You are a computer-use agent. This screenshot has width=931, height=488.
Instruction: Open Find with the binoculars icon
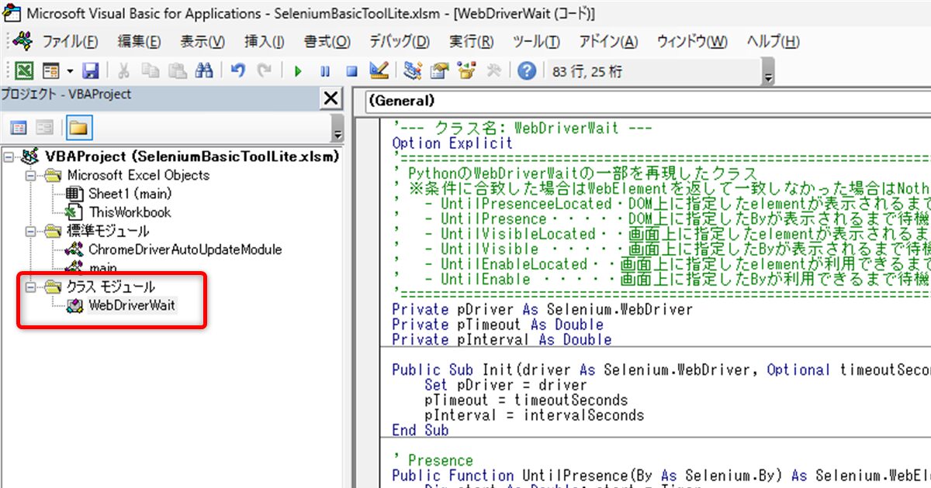point(204,71)
